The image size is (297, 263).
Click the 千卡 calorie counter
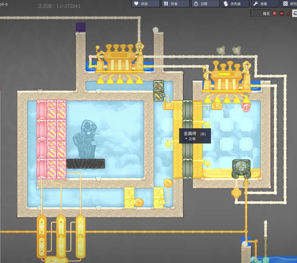(4, 4)
